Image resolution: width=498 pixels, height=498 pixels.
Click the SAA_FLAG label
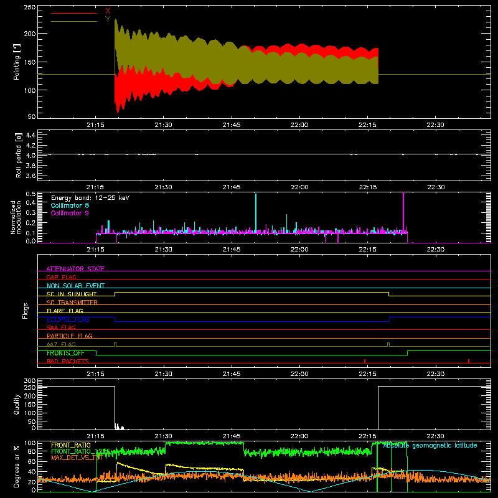click(61, 327)
